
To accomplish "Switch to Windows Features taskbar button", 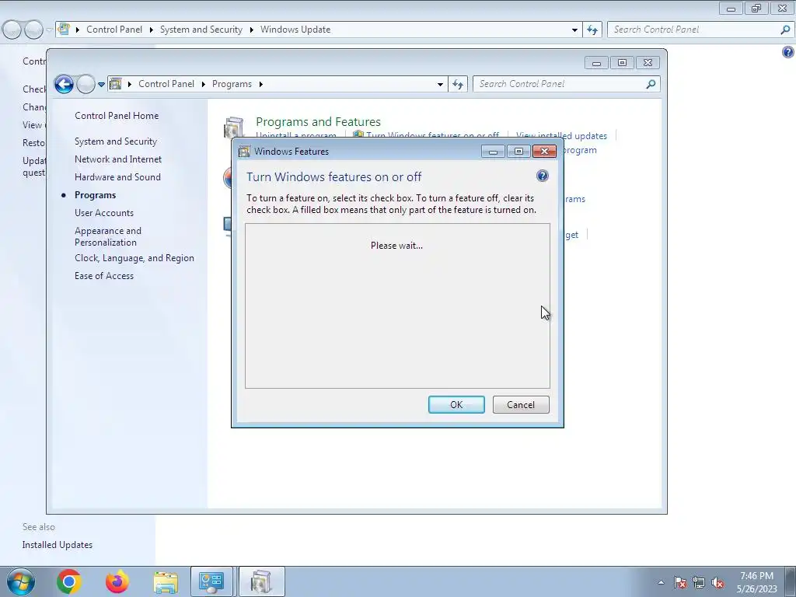I will click(261, 581).
